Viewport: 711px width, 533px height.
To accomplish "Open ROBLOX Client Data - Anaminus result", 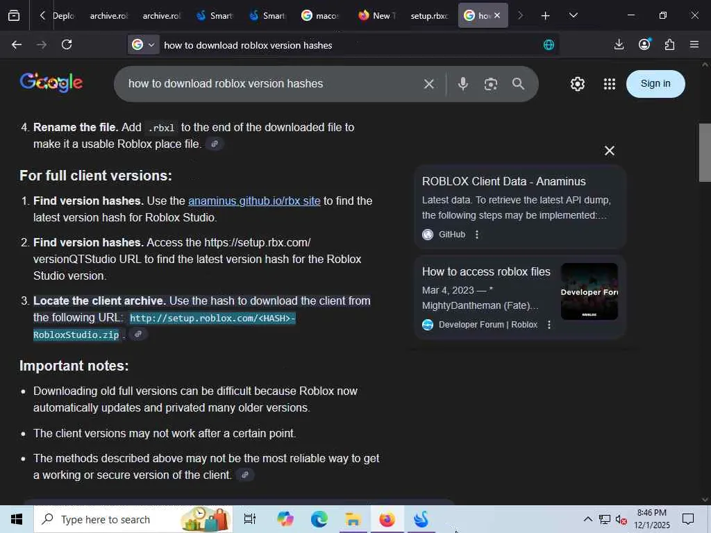I will (x=504, y=181).
